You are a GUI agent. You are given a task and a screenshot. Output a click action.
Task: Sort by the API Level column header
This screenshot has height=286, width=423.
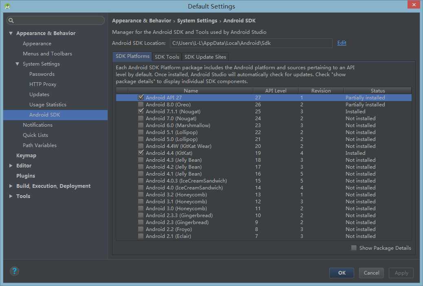tap(275, 90)
